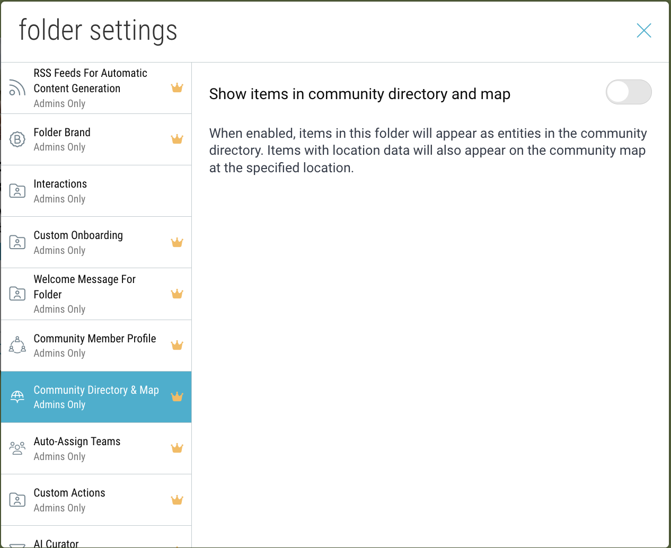Click the crown icon beside Community Member Profile
The width and height of the screenshot is (671, 548).
click(x=177, y=346)
